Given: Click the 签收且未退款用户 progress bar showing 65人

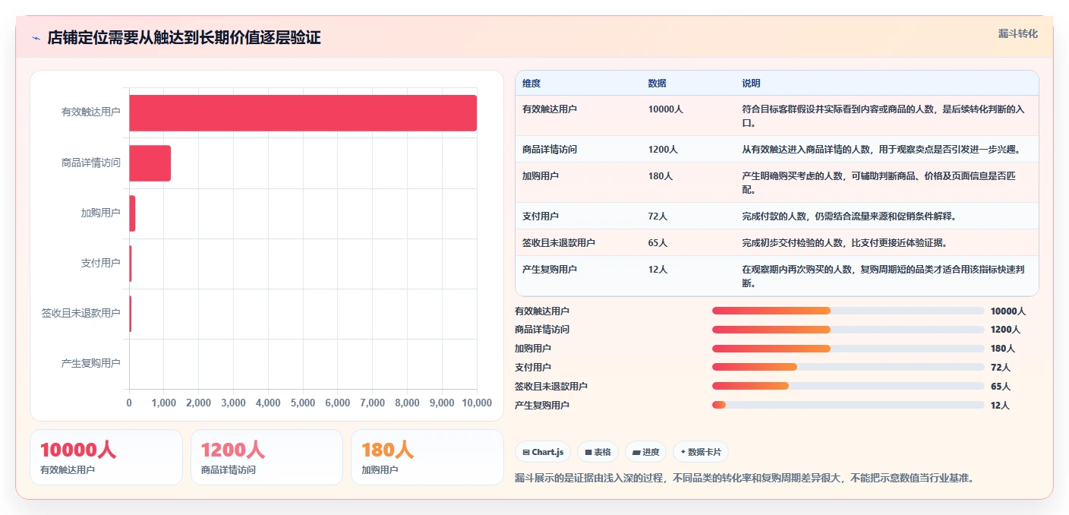Looking at the screenshot, I should point(848,386).
